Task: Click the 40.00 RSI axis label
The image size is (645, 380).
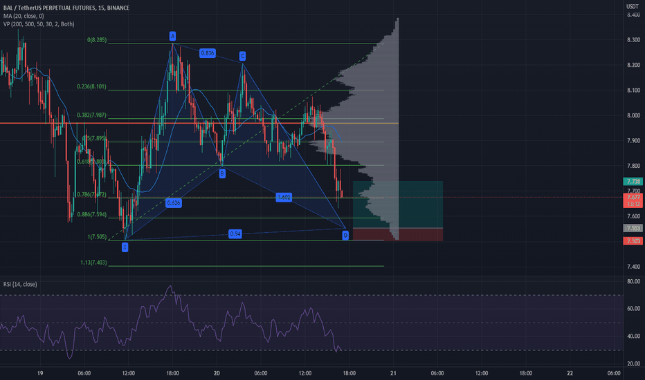Action: pos(633,336)
